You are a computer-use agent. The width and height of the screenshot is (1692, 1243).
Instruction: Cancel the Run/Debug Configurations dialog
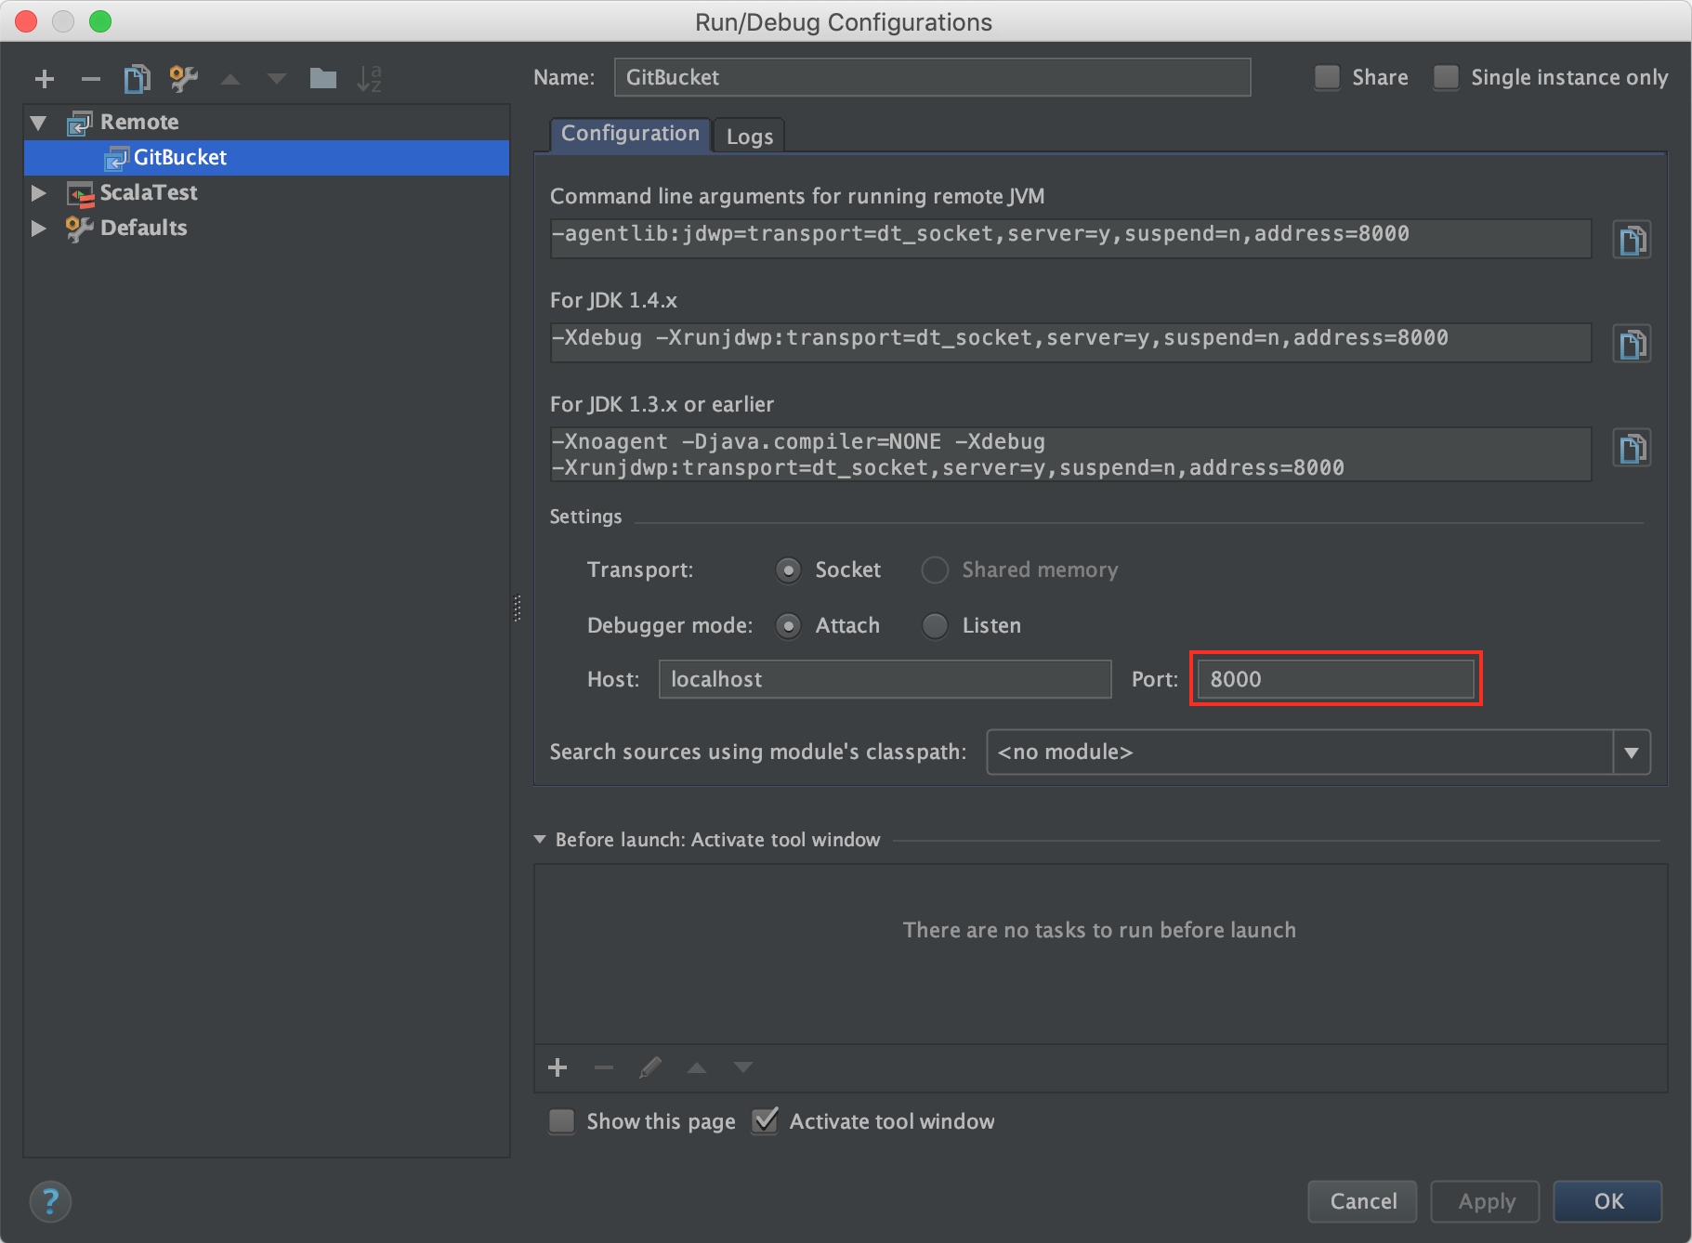tap(1362, 1201)
